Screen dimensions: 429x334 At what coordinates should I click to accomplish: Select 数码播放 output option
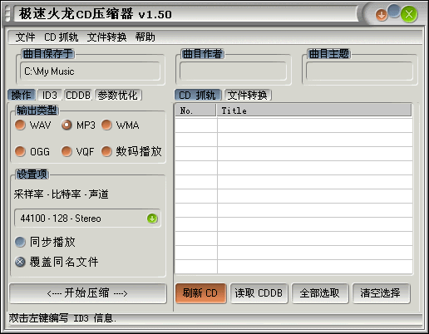pos(131,151)
